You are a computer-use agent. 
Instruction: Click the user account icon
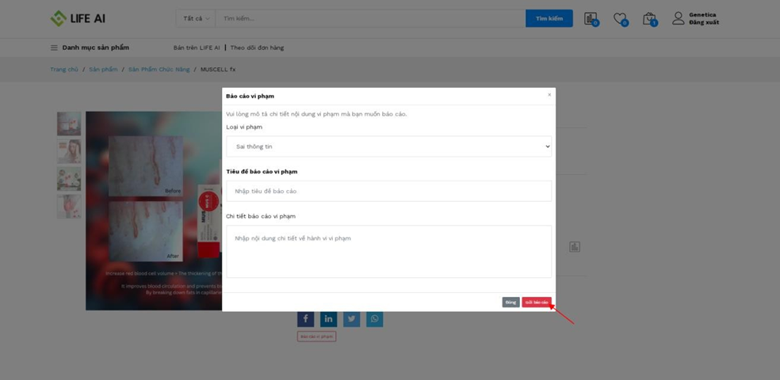coord(678,18)
